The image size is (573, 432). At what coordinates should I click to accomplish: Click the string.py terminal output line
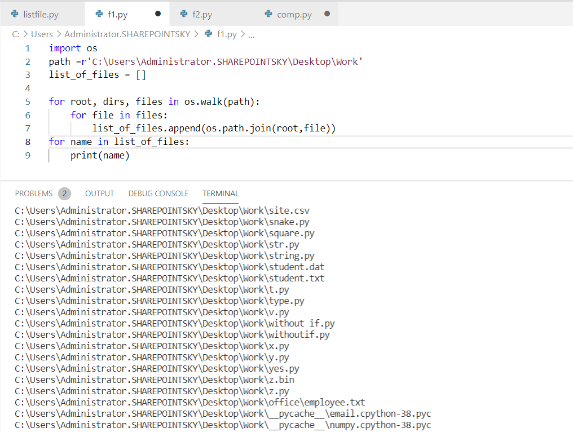point(165,256)
